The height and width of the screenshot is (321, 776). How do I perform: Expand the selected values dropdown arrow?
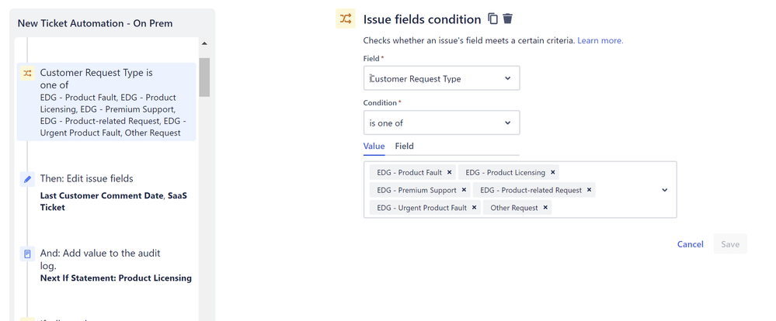665,190
